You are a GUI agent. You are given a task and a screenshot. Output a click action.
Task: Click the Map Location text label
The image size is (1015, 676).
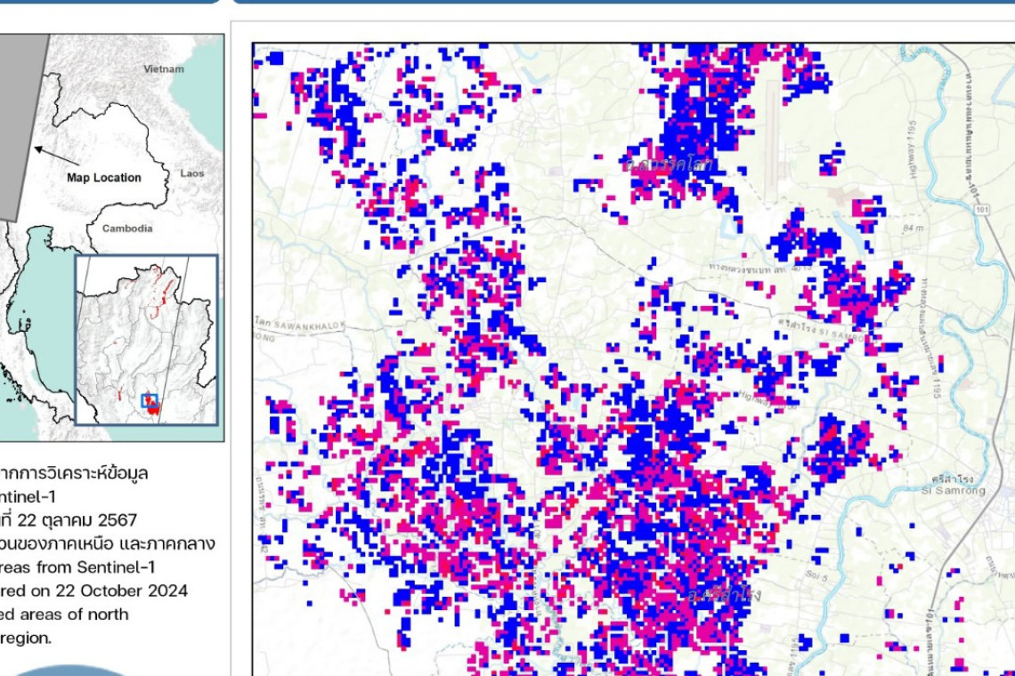point(104,178)
